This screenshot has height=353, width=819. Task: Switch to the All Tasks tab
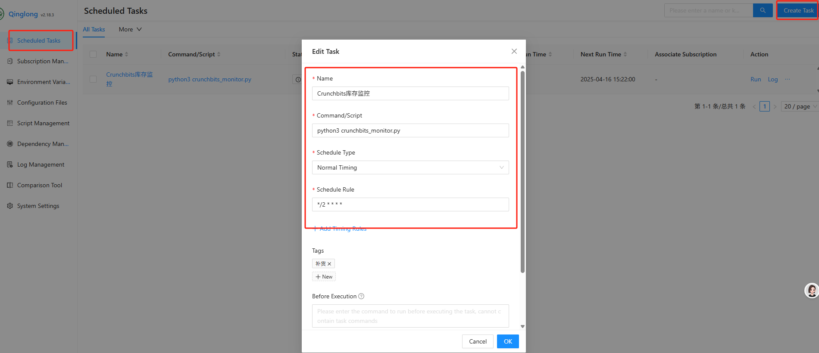tap(94, 29)
